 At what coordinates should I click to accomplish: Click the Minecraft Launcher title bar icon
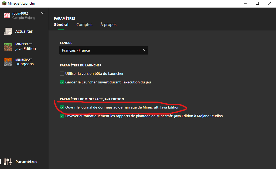[4, 3]
